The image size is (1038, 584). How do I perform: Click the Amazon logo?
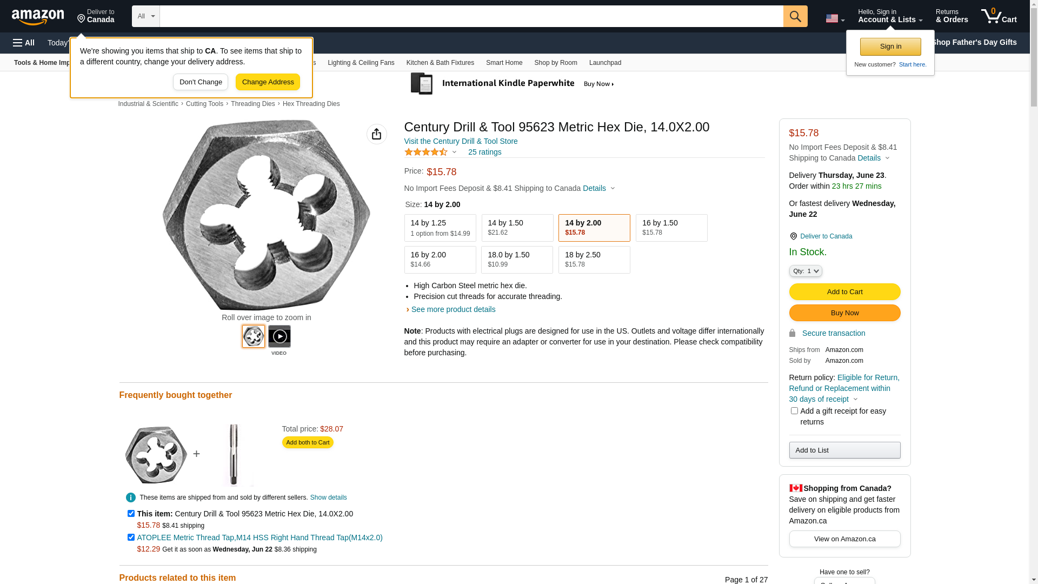[38, 17]
